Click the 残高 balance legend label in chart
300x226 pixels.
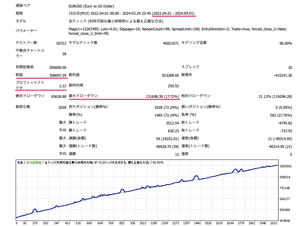(x=20, y=162)
